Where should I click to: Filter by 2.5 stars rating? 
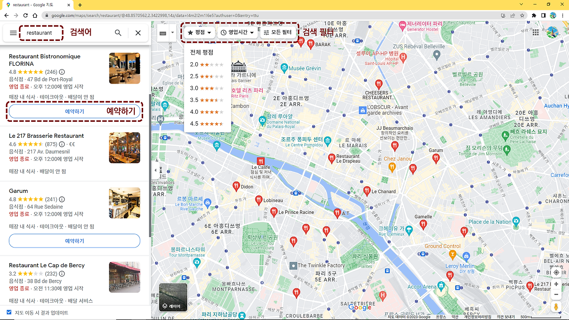[x=208, y=76]
